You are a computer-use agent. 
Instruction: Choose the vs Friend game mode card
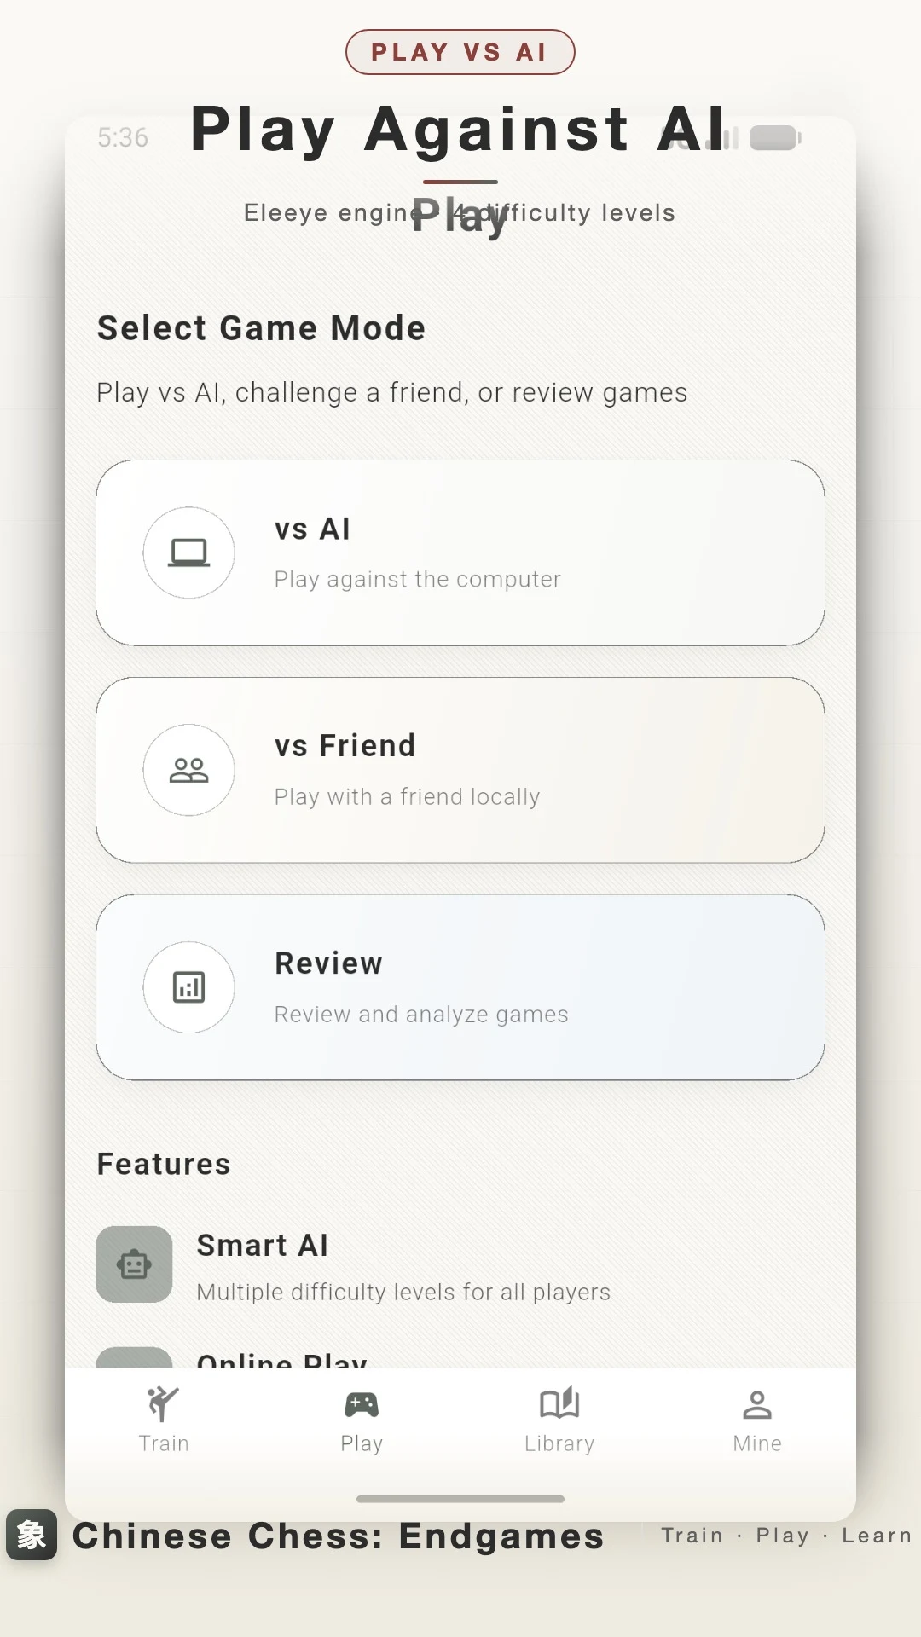tap(460, 770)
